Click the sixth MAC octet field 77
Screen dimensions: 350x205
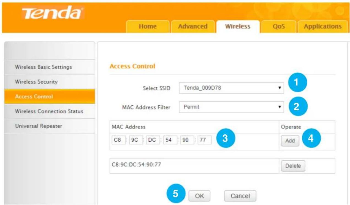pyautogui.click(x=204, y=140)
